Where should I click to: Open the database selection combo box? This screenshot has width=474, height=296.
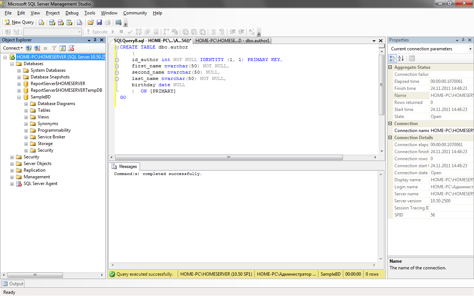(x=53, y=32)
